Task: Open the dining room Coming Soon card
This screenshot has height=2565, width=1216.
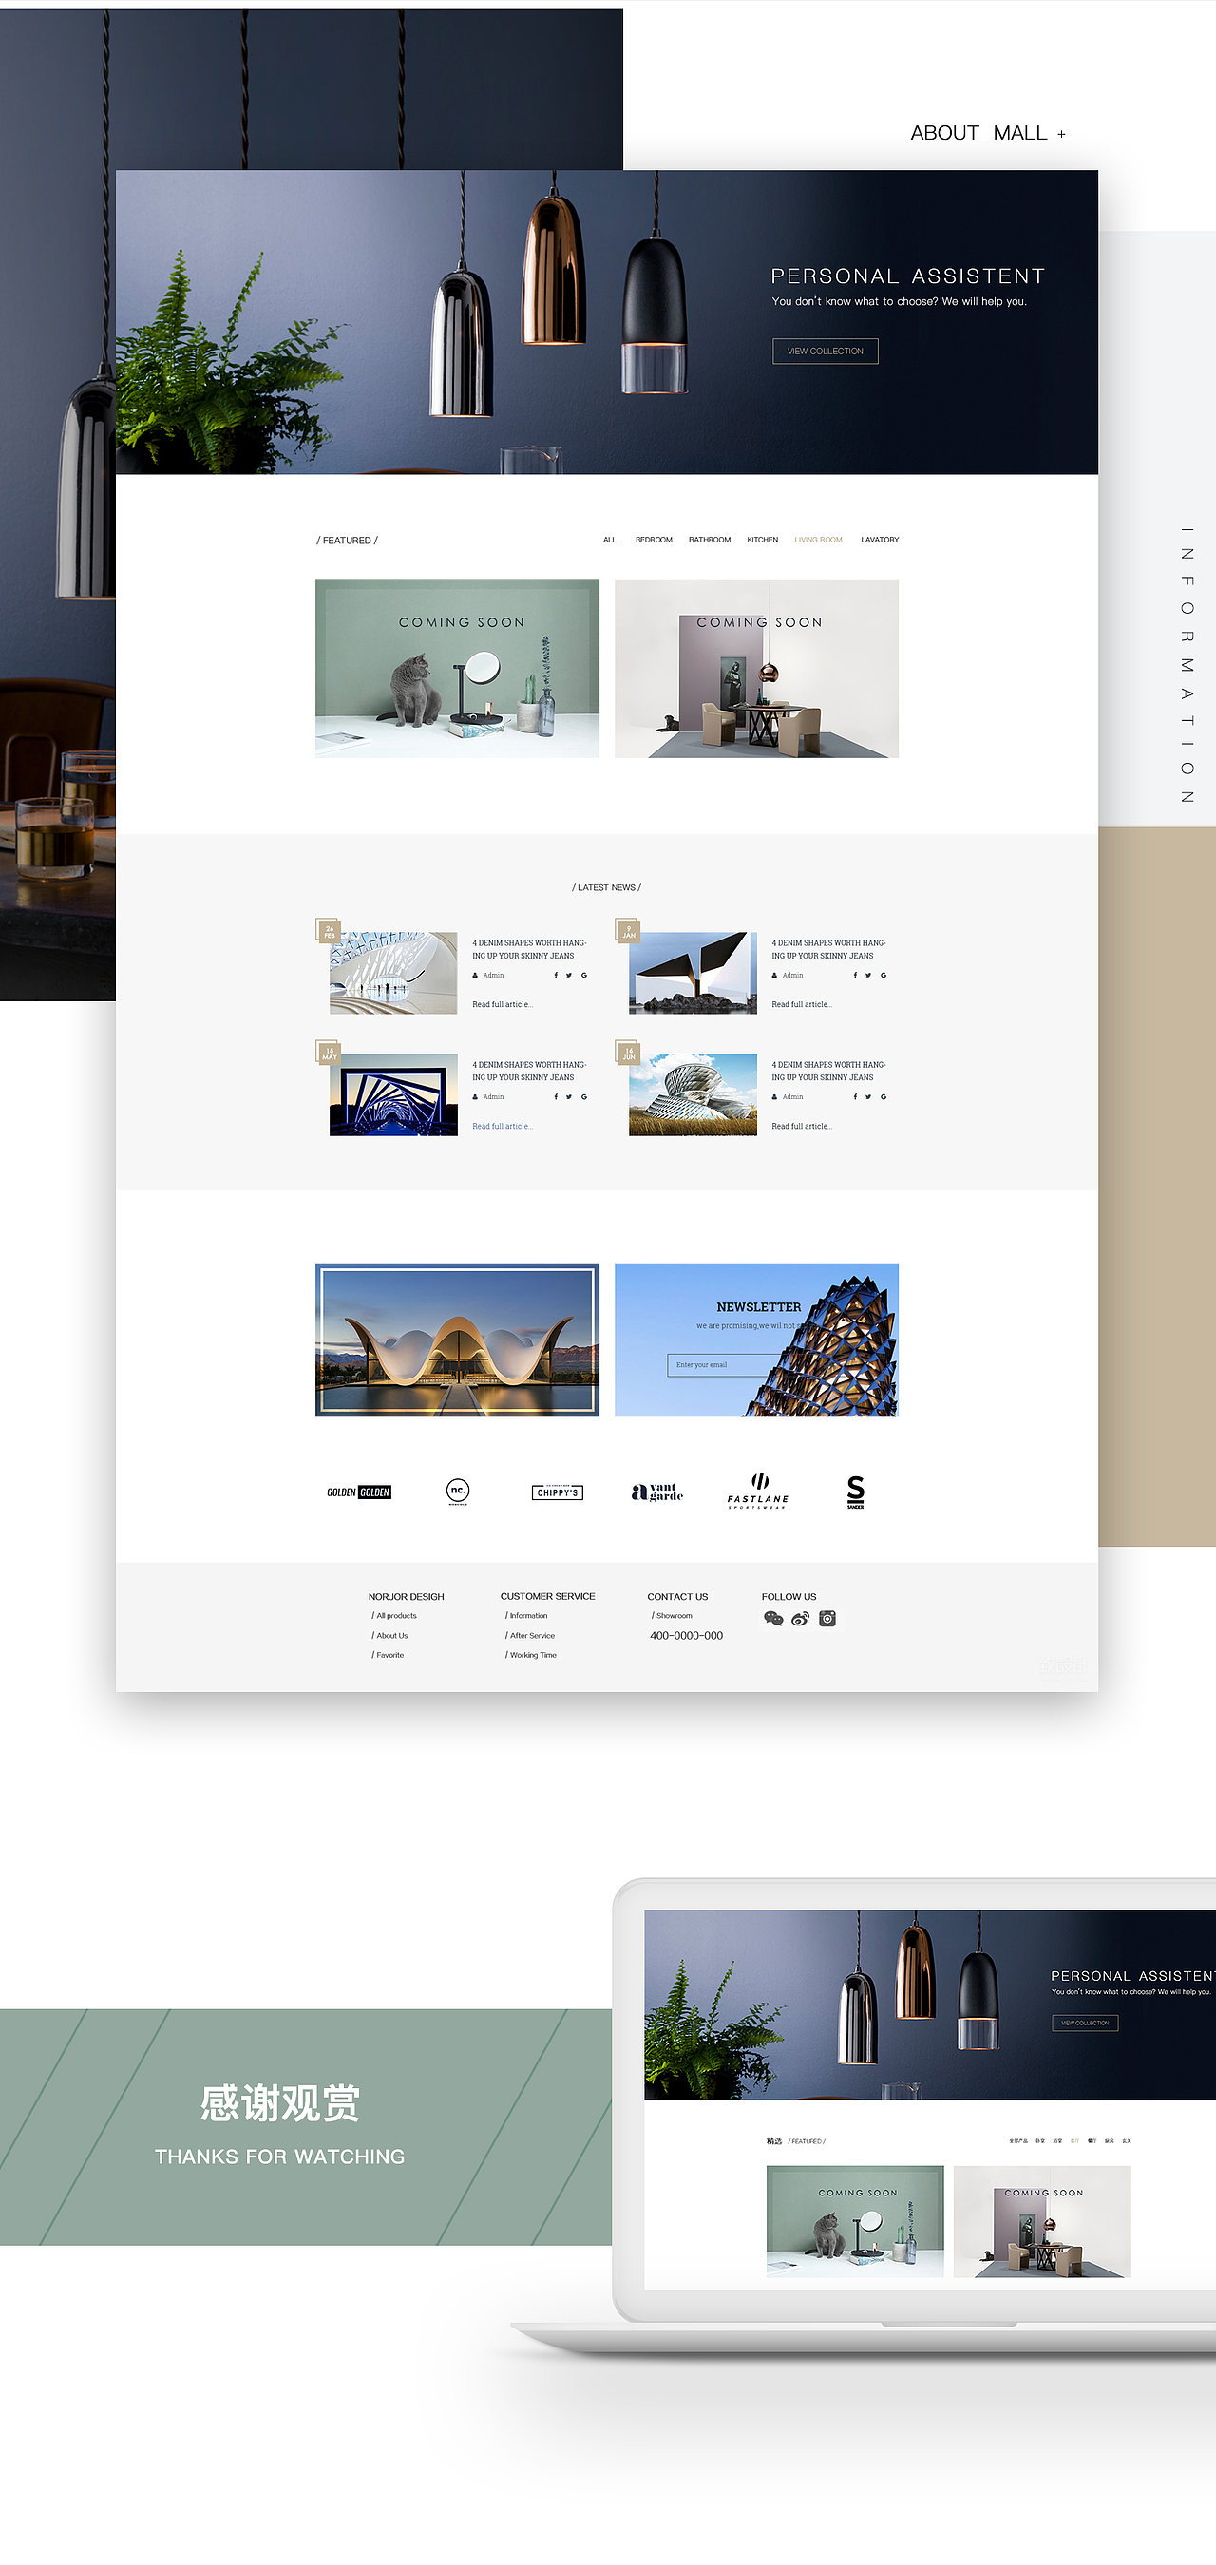Action: coord(756,668)
